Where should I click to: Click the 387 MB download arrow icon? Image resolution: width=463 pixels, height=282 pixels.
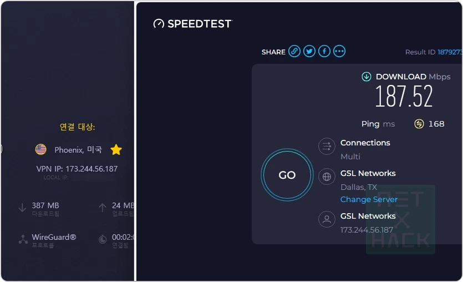(x=22, y=208)
